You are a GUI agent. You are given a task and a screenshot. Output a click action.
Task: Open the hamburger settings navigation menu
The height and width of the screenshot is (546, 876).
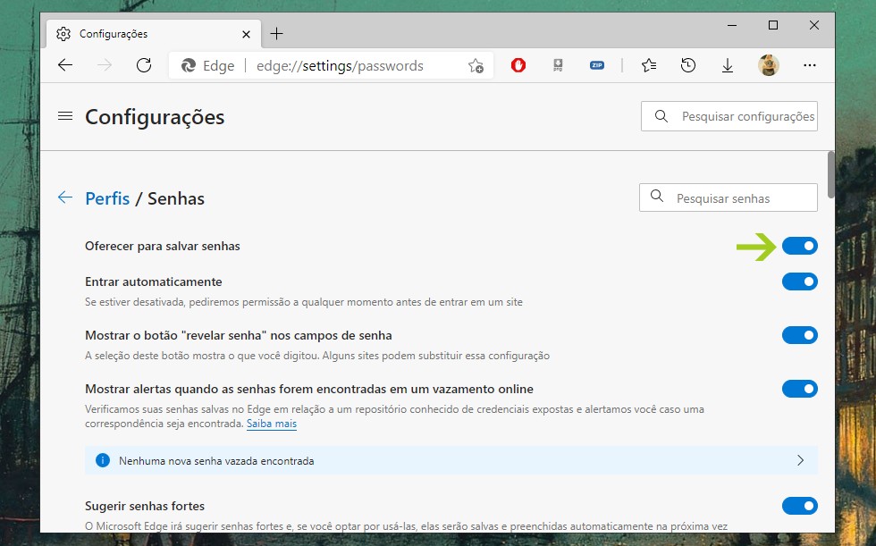[65, 116]
